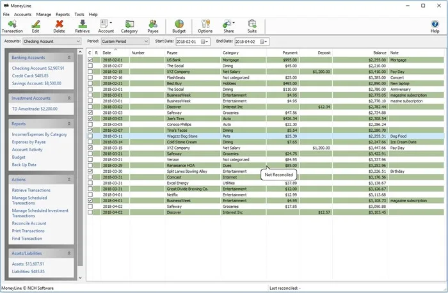Collapse the Assets/Liabilities panel
Viewport: 448px width, 293px height.
[69, 253]
